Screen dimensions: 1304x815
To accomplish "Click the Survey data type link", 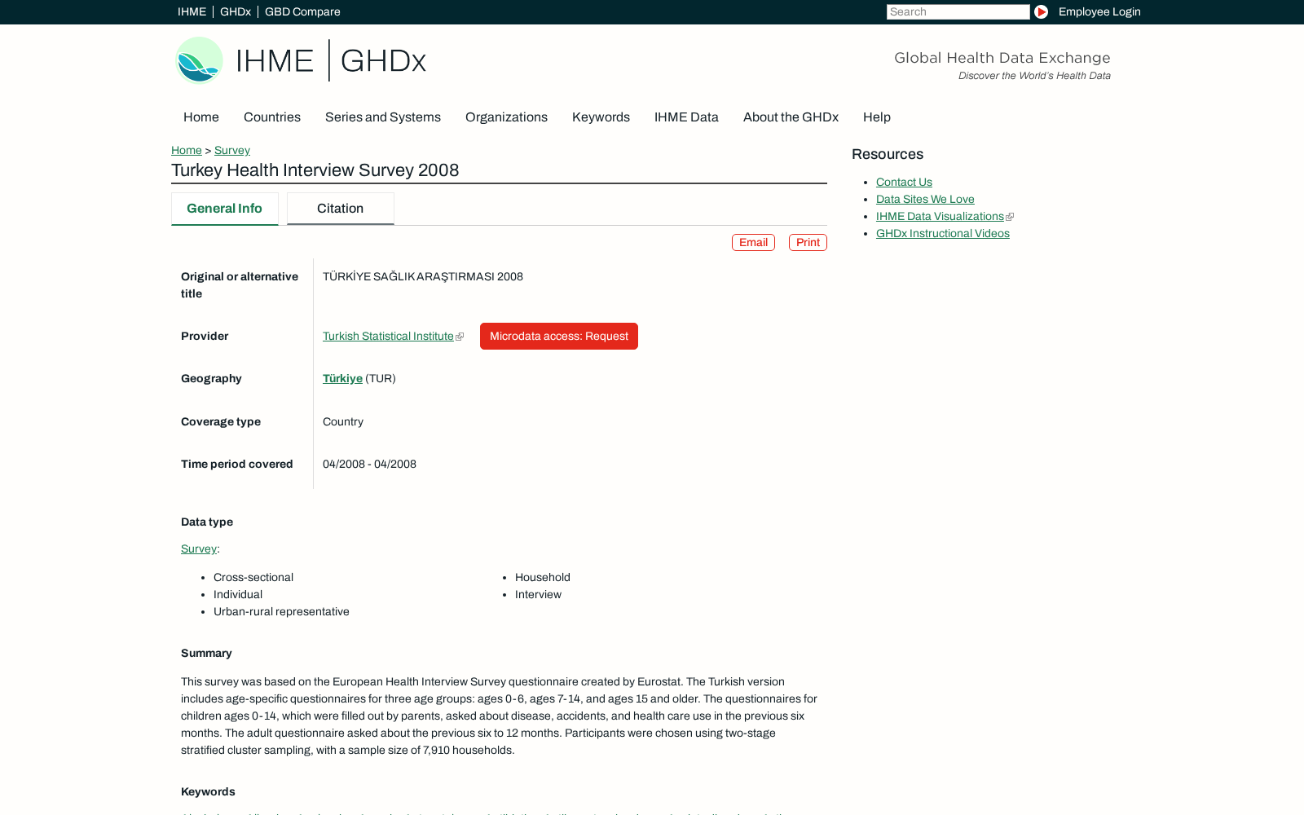I will 199,549.
